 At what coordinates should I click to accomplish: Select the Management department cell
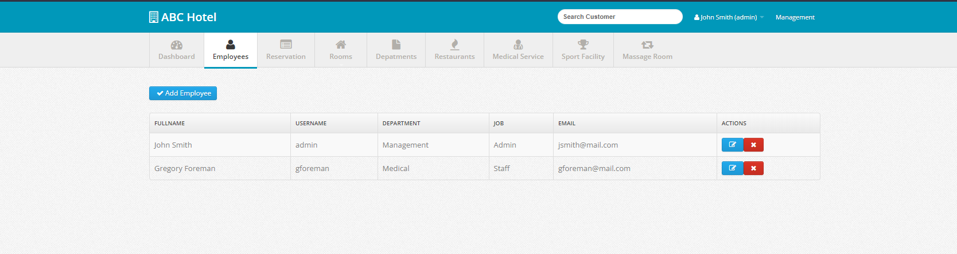(x=433, y=145)
